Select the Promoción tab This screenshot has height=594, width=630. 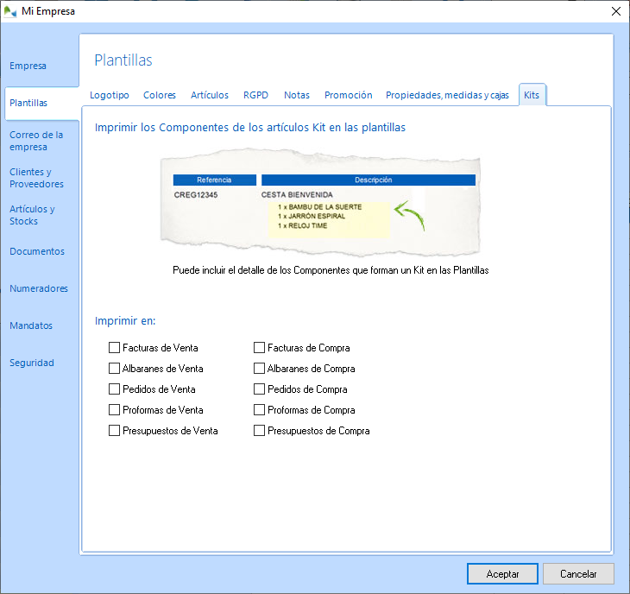coord(348,95)
